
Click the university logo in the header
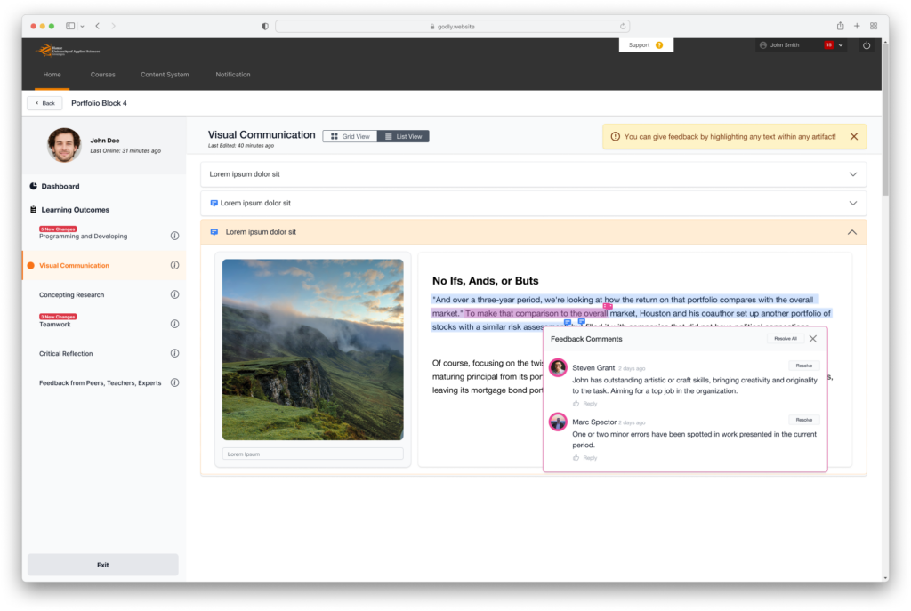pyautogui.click(x=68, y=51)
